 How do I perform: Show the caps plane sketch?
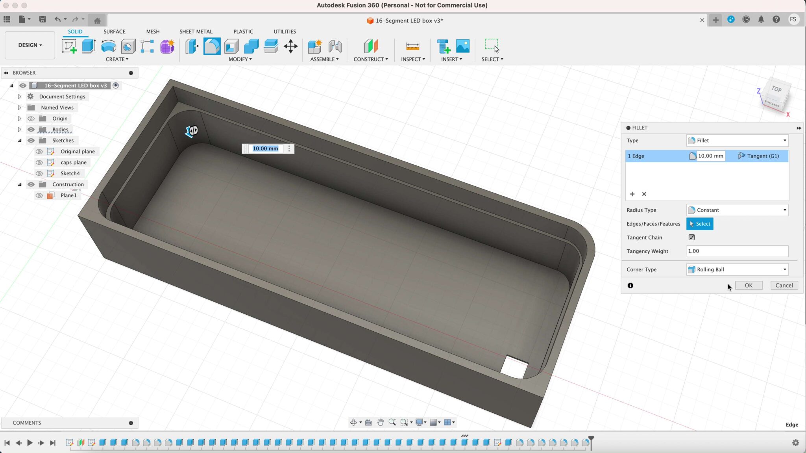point(39,162)
